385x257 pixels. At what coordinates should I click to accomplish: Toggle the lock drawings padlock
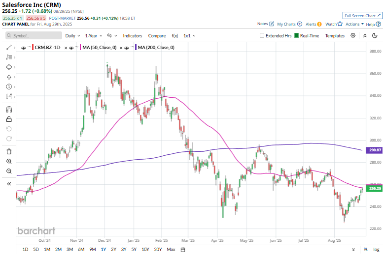9,119
